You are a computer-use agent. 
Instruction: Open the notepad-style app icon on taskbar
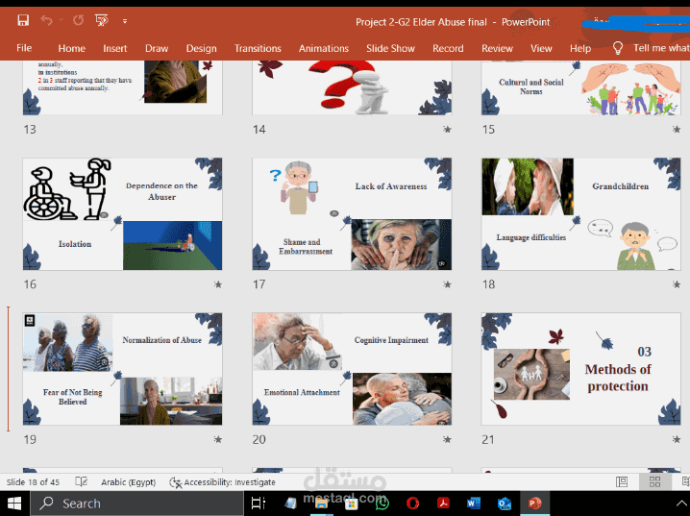[290, 503]
